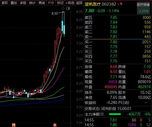This screenshot has height=127, width=152.
Task: Select the 画线 drawing tool
Action: coord(42,3)
